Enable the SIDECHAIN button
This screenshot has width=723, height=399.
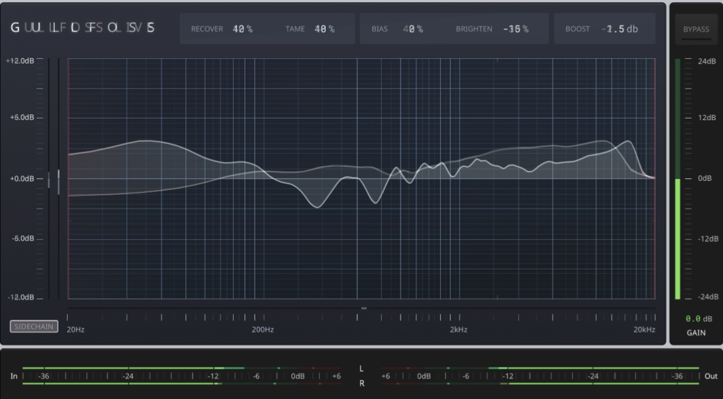(34, 327)
